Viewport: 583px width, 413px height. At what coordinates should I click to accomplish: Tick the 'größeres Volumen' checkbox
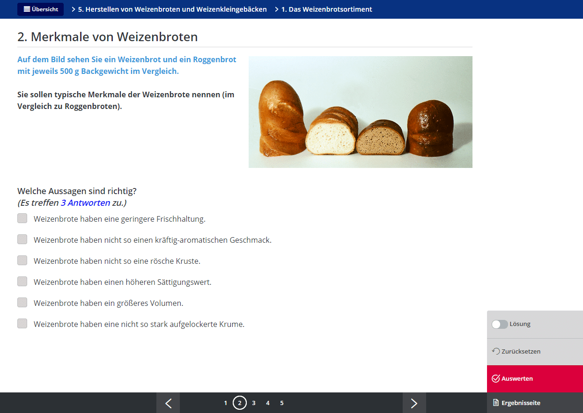[x=22, y=303]
